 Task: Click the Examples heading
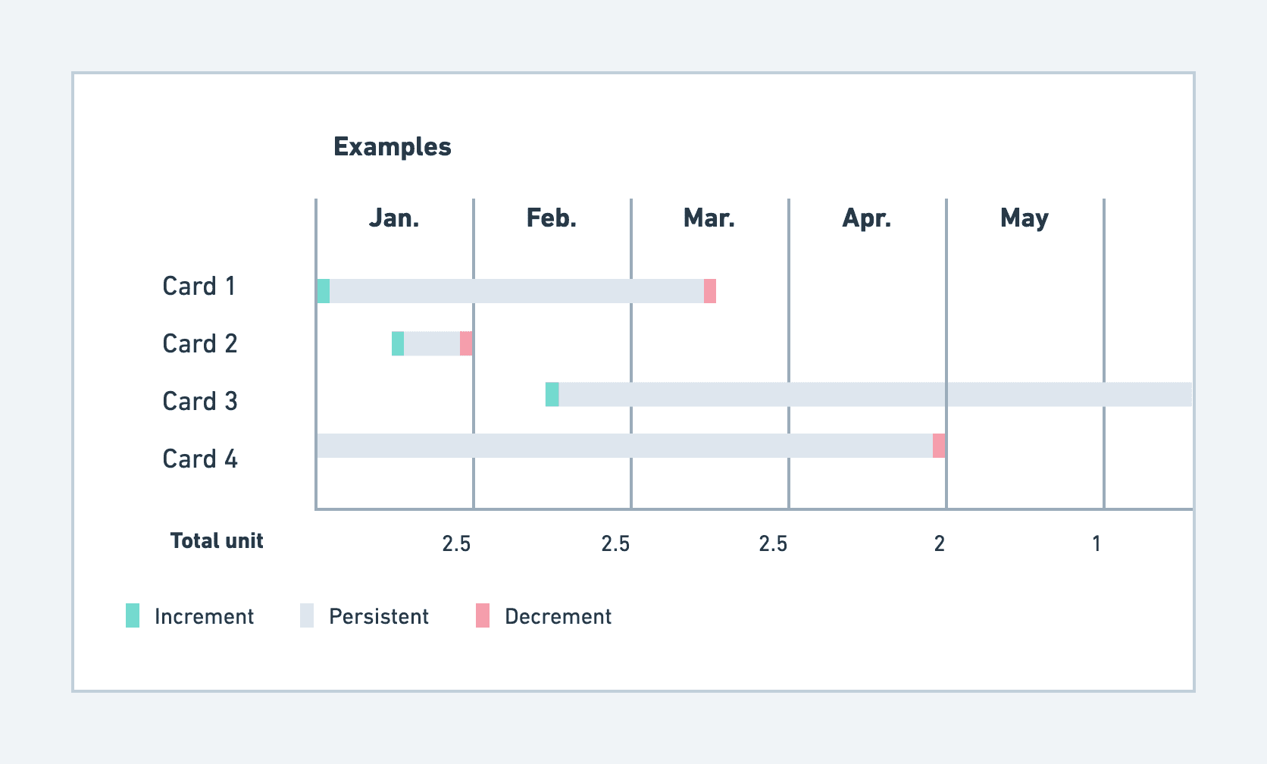coord(393,147)
